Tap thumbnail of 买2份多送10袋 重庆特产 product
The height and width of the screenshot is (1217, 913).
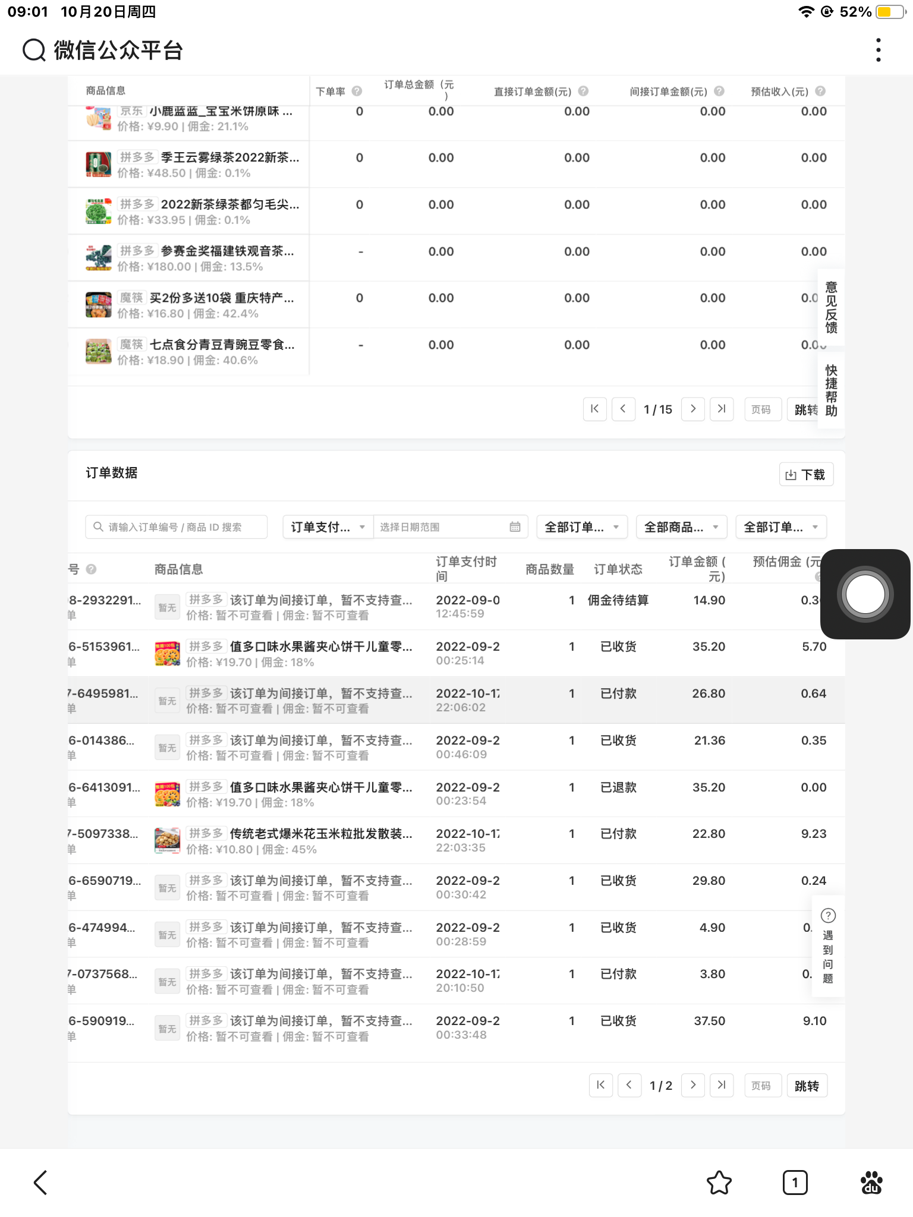(x=99, y=304)
